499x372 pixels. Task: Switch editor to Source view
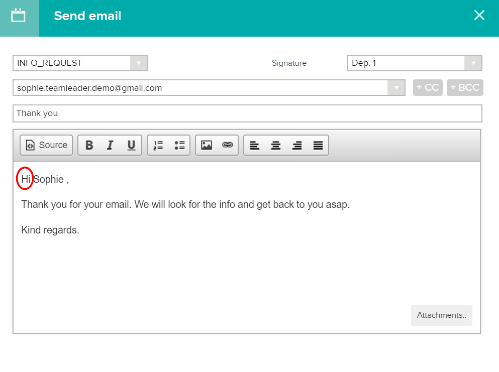tap(46, 145)
